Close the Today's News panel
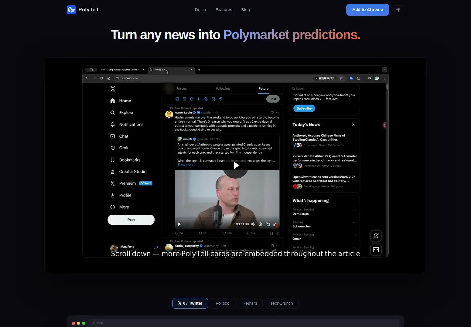Screen dimensions: 471x327 [x=353, y=125]
